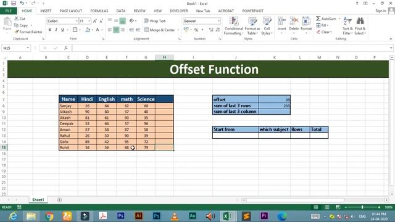Click column H header

[164, 57]
